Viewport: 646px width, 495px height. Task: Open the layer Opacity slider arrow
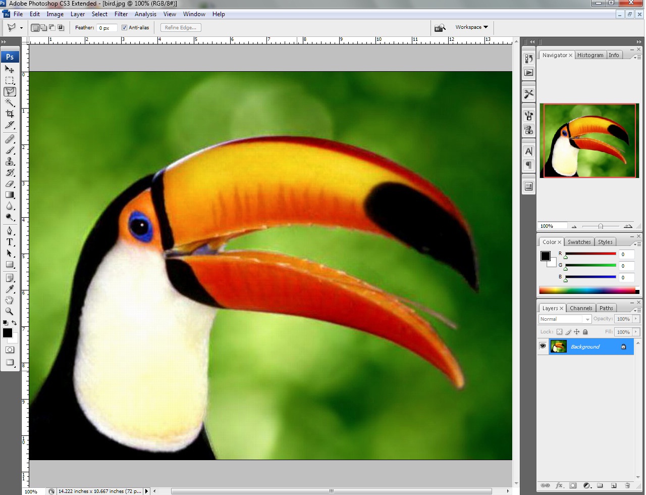[636, 319]
